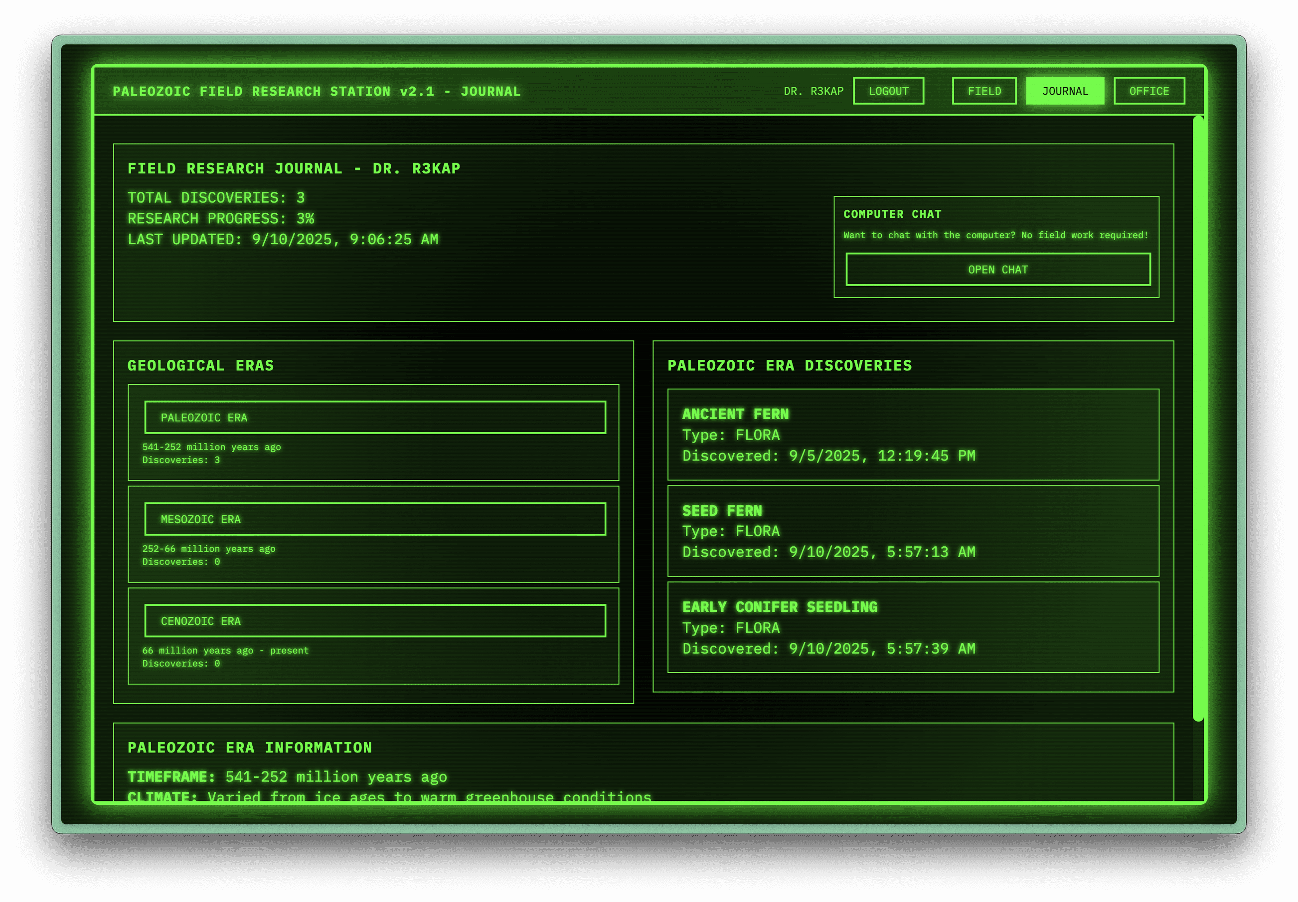Click the SEED FERN discovery title

click(x=722, y=511)
